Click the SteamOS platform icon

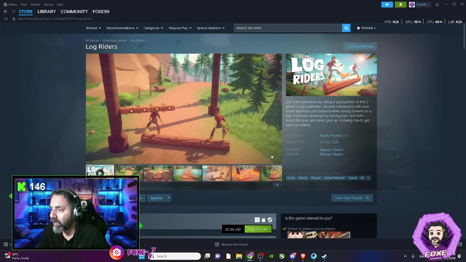point(270,220)
